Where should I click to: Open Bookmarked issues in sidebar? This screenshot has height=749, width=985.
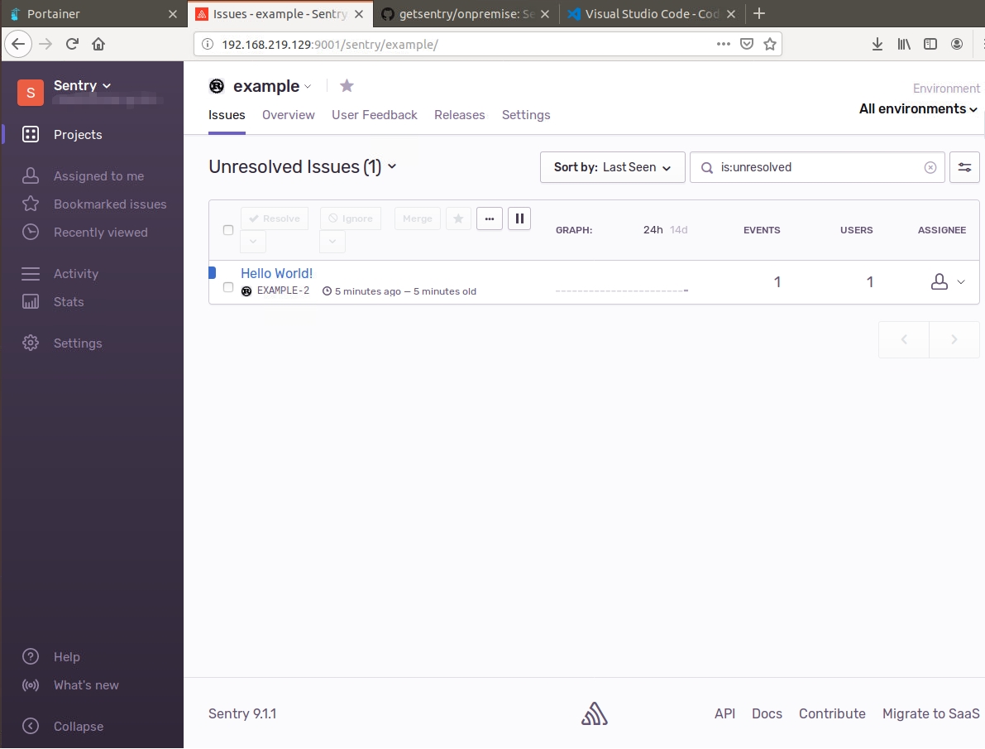click(x=93, y=204)
